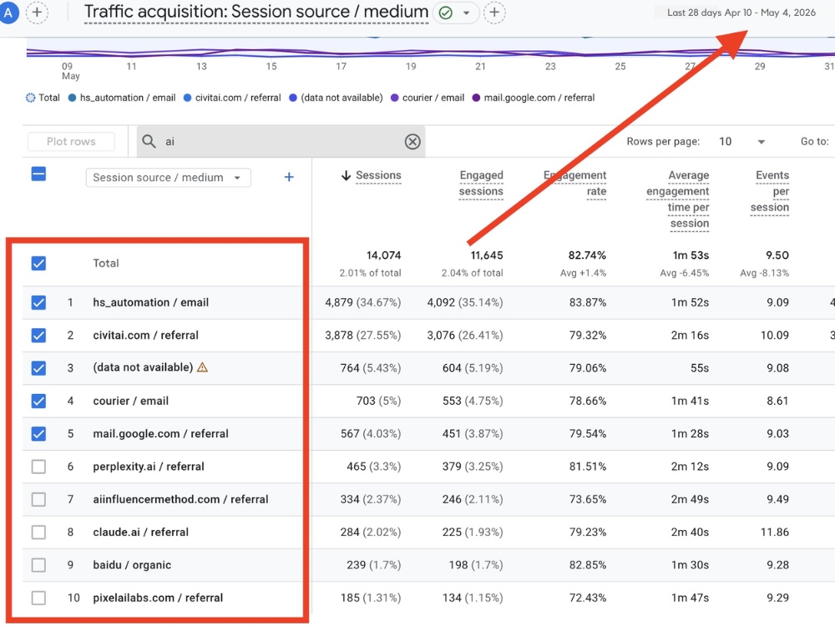Click mail.google.com / referral legend dot
The height and width of the screenshot is (626, 835).
[476, 98]
